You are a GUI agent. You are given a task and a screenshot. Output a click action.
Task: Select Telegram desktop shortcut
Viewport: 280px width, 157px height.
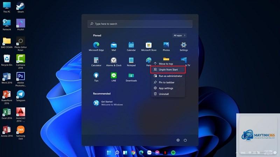pyautogui.click(x=21, y=96)
